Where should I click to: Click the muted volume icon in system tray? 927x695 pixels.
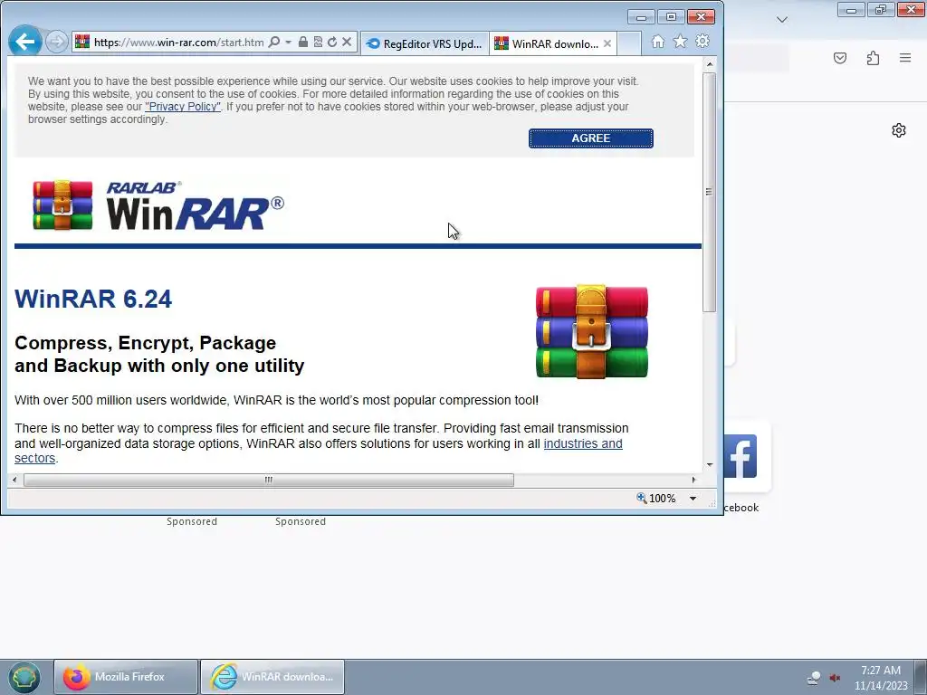pyautogui.click(x=836, y=678)
